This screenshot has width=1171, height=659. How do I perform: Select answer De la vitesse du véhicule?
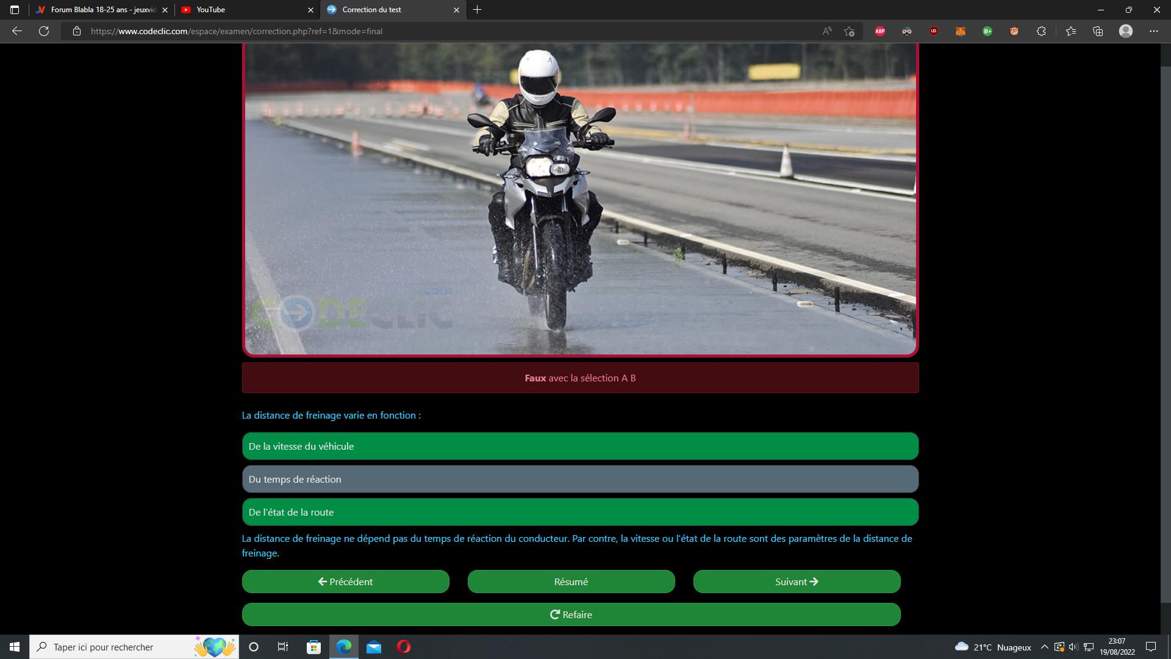(x=579, y=446)
